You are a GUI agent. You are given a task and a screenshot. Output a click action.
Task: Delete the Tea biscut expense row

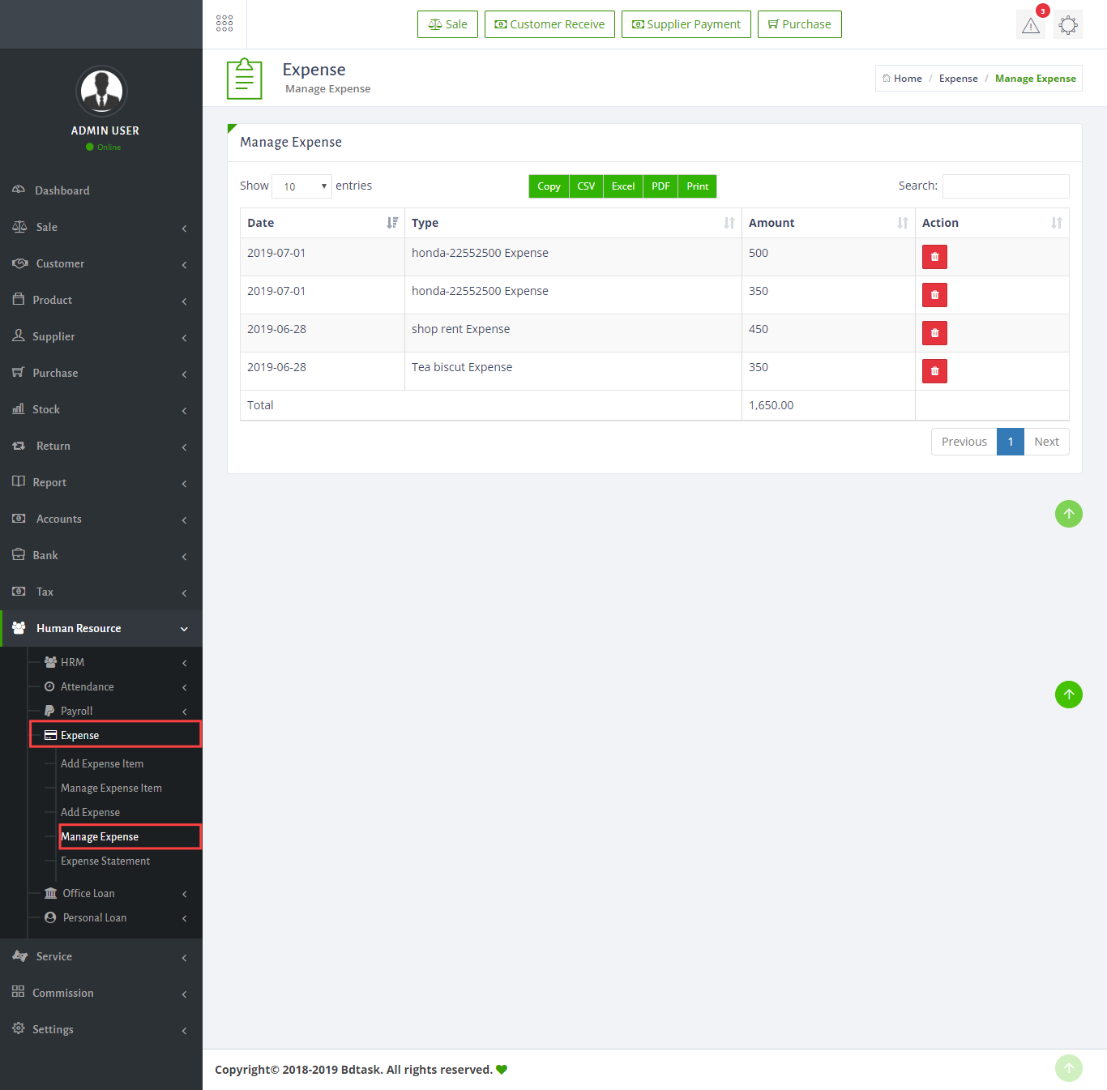pyautogui.click(x=934, y=371)
